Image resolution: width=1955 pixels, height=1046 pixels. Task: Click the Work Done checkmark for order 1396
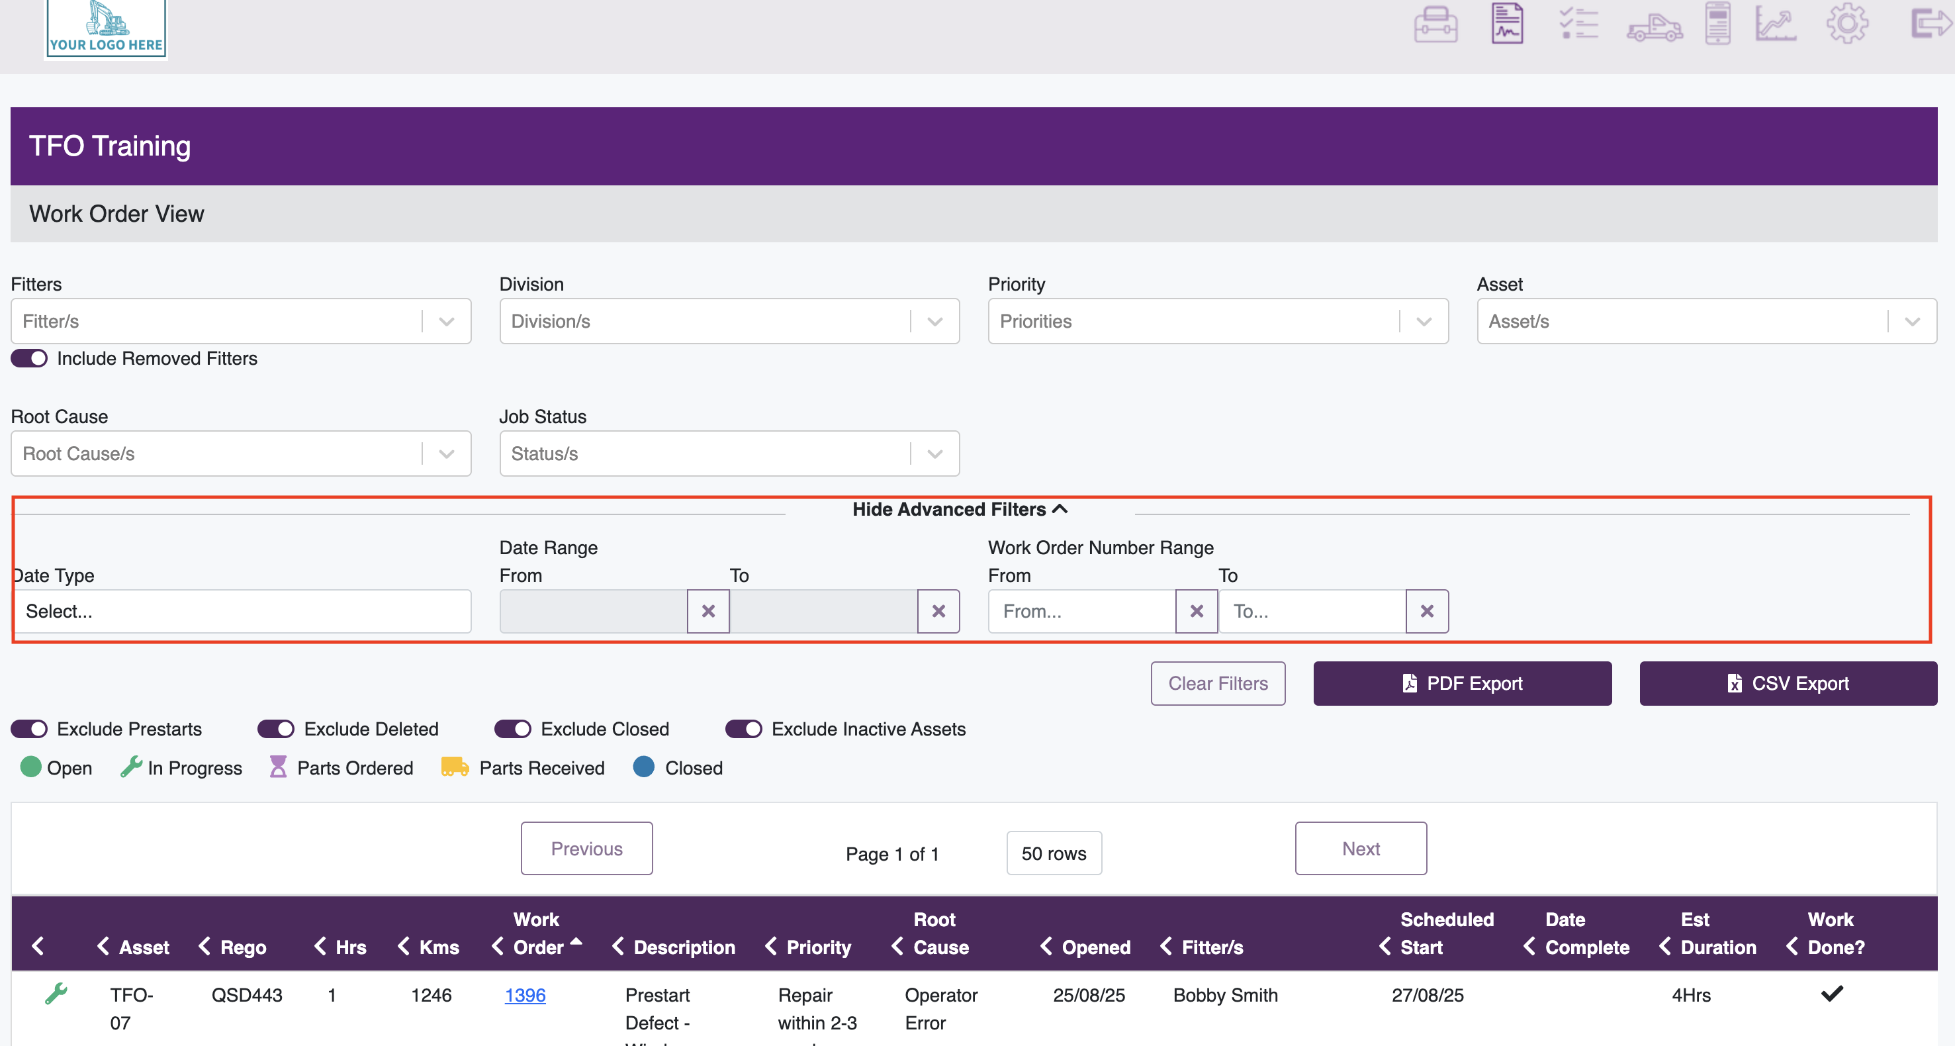(x=1832, y=994)
